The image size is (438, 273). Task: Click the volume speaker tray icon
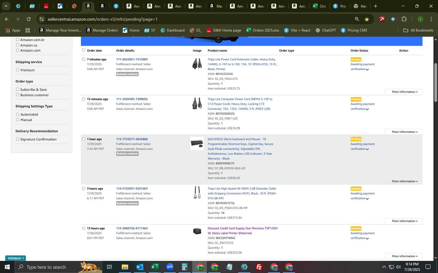tap(398, 267)
